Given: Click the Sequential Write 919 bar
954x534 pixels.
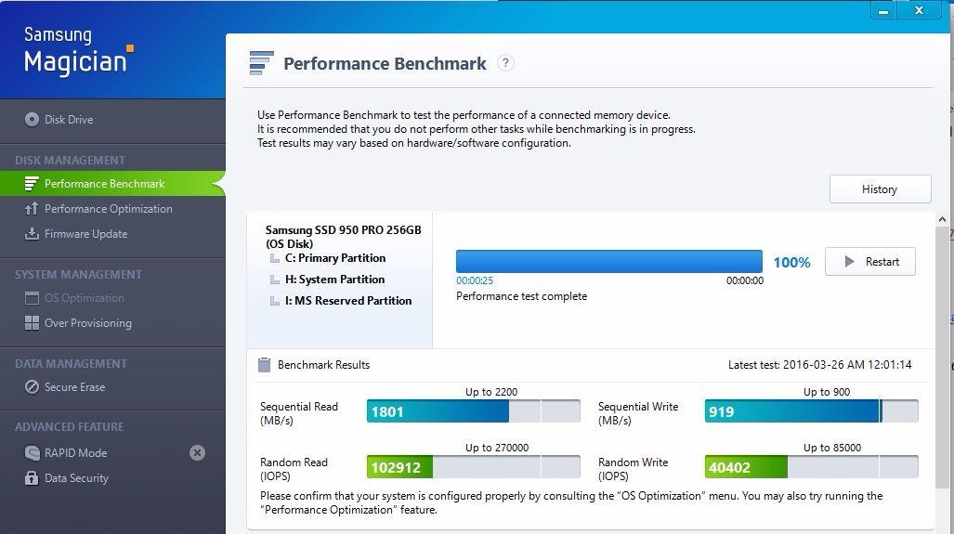Looking at the screenshot, I should [811, 411].
